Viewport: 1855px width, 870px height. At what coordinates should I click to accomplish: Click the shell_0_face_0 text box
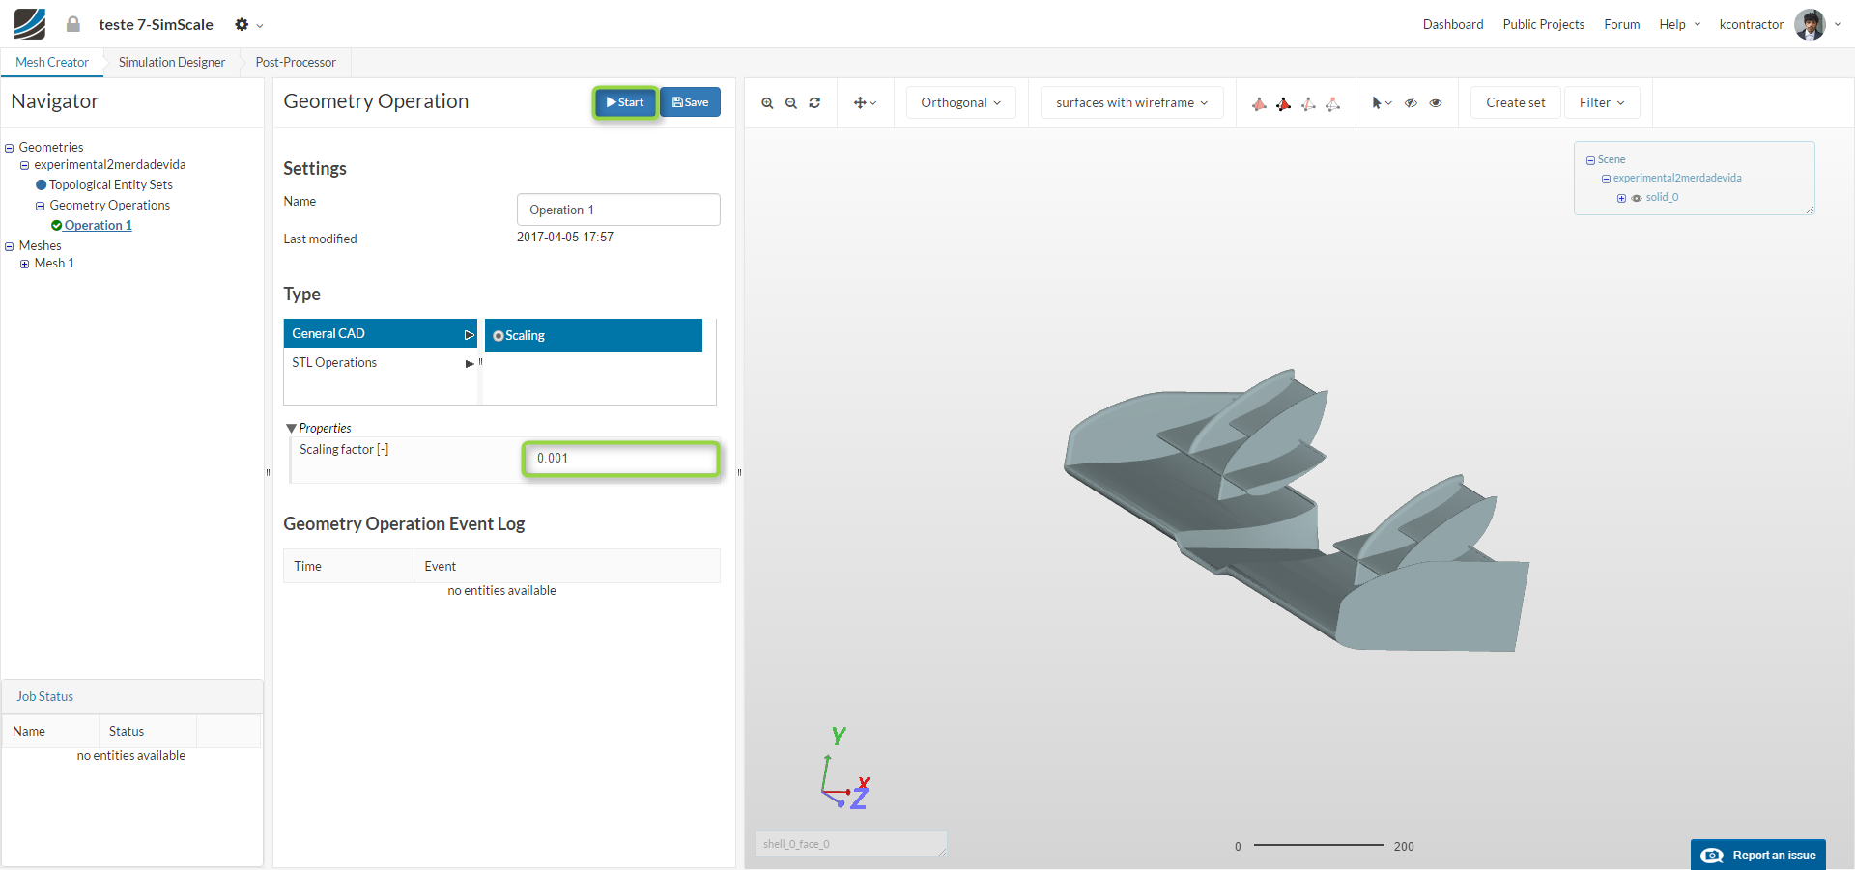pos(850,844)
